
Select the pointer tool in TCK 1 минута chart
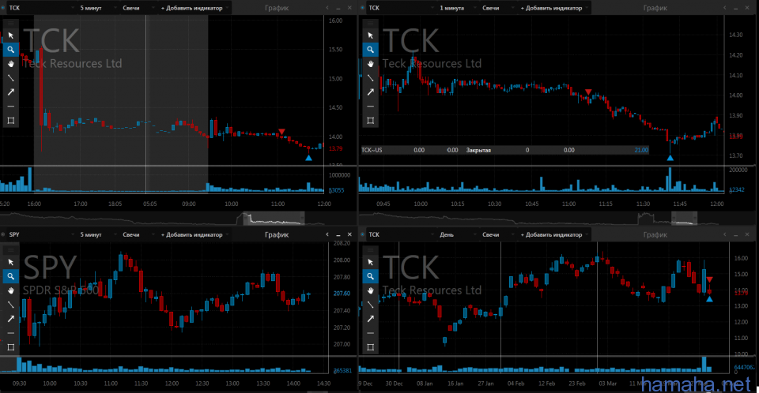pos(370,36)
